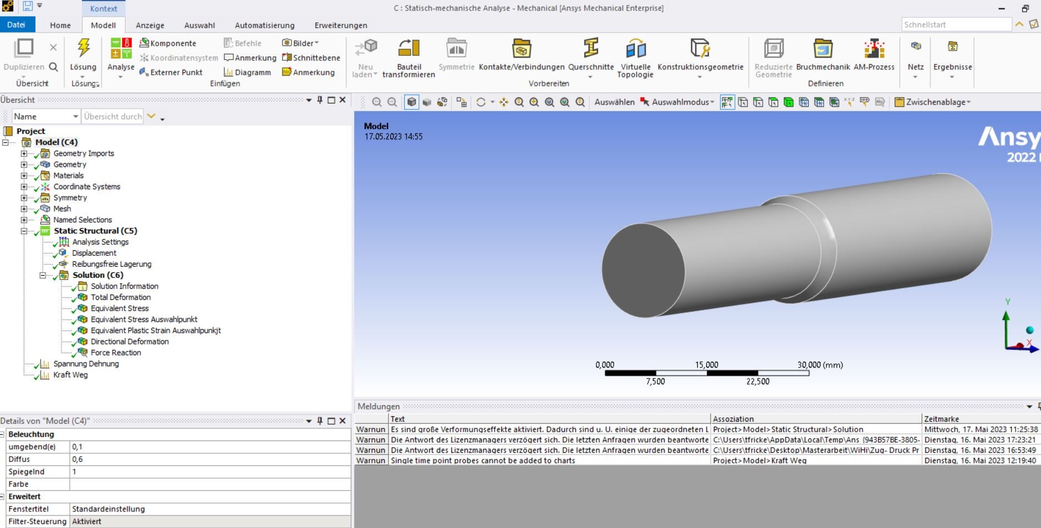1041x528 pixels.
Task: Click the ribbon Anmerkung button beside Diagramm
Action: (309, 72)
